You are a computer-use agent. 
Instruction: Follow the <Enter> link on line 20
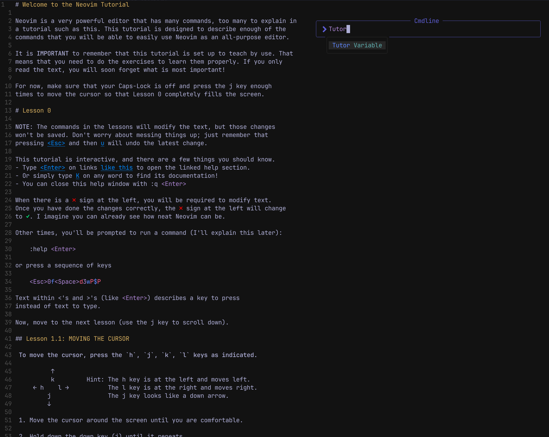(52, 168)
